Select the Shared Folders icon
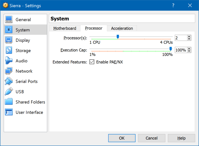199x146 pixels. [9, 102]
